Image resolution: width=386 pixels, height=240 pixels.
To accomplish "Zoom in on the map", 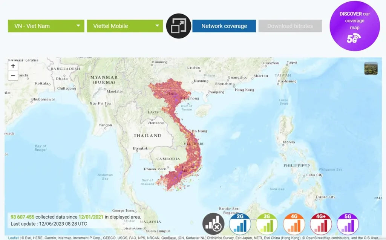I will (13, 66).
